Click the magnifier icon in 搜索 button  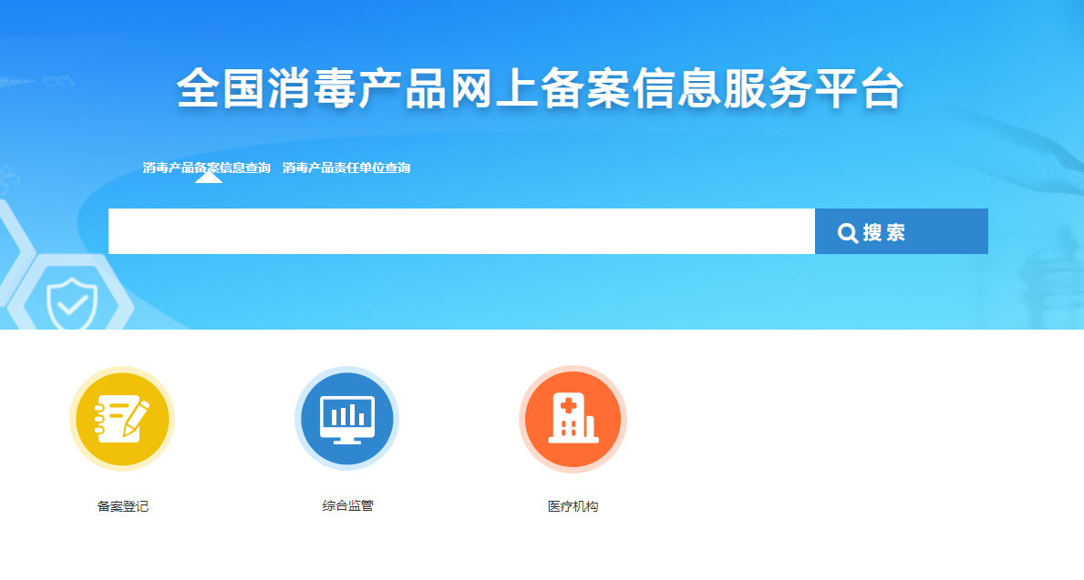pos(848,233)
